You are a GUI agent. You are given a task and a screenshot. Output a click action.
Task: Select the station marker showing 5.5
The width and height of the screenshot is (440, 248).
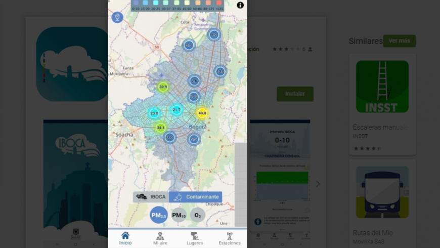click(194, 139)
